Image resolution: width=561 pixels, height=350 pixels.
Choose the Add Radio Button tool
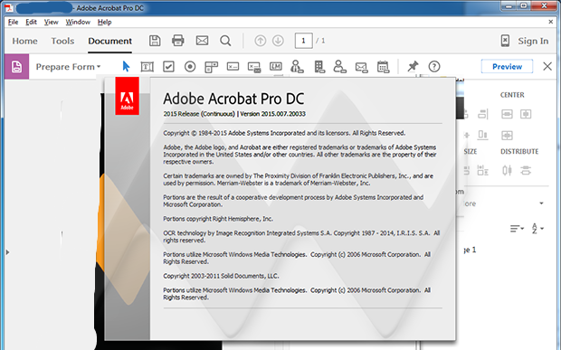point(190,67)
